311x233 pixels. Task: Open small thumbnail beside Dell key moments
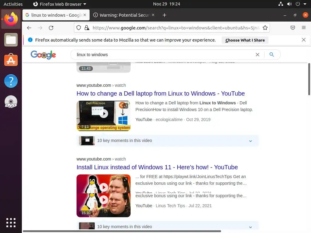[x=87, y=141]
